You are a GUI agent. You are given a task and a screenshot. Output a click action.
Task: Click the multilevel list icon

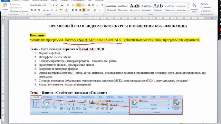pos(83,6)
